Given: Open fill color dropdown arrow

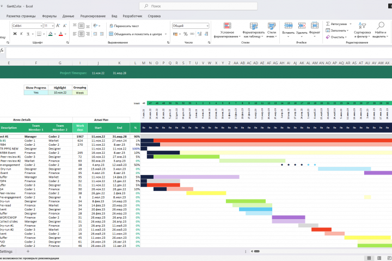Looking at the screenshot, I should coord(55,34).
